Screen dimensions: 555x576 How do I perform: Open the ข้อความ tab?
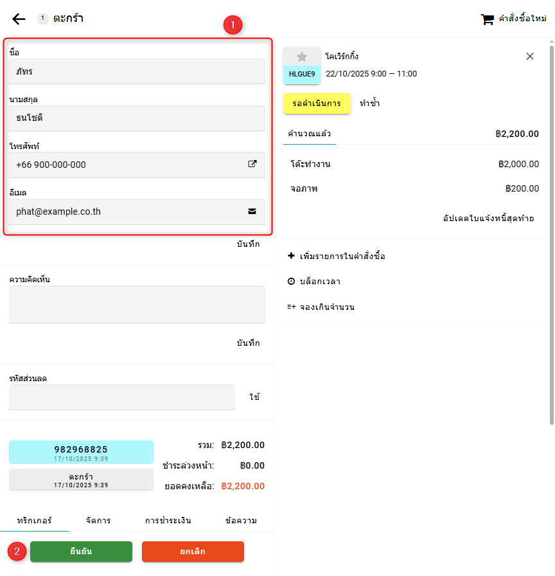[x=241, y=520]
